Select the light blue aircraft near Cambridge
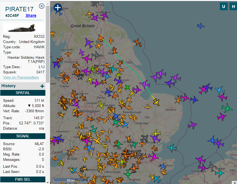Screen dimensions: 237x184 125,125
